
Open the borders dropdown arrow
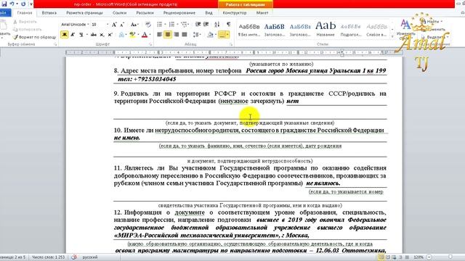tap(227, 35)
